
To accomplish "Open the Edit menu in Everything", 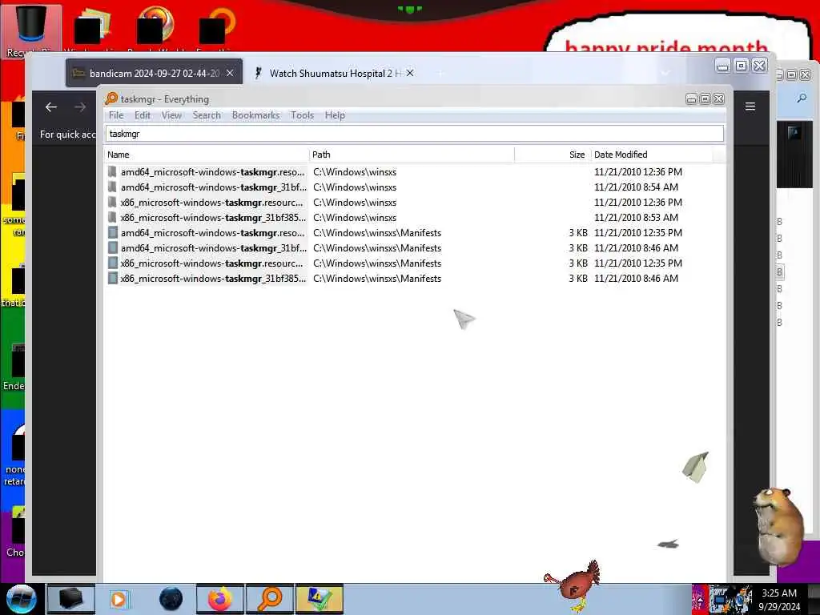I will [x=143, y=115].
